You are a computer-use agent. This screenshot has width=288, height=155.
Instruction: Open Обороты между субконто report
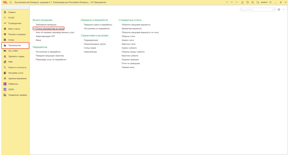[133, 52]
